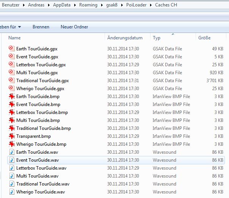Click the Multi TourGuide.wav sound icon
This screenshot has height=198, width=229.
click(12, 176)
